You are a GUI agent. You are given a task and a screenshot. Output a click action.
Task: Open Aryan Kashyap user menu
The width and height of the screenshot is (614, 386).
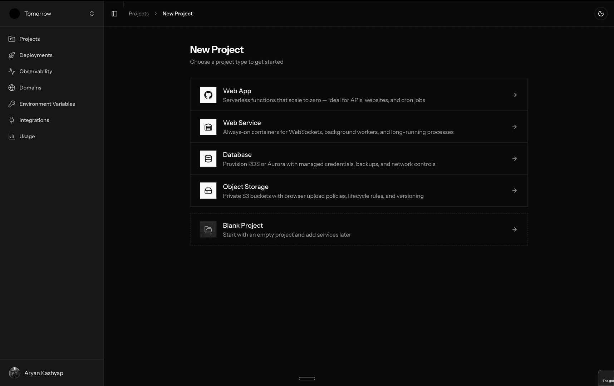coord(52,373)
